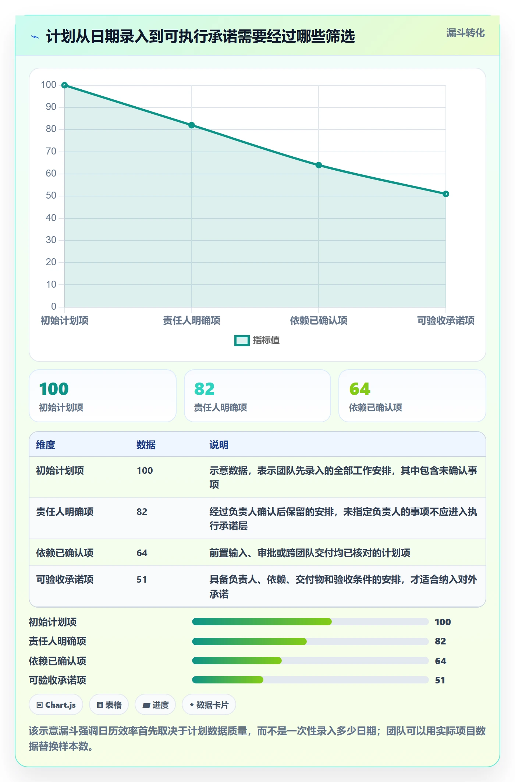Viewport: 515px width, 782px height.
Task: Toggle the 指标值 legend color box
Action: (x=242, y=341)
